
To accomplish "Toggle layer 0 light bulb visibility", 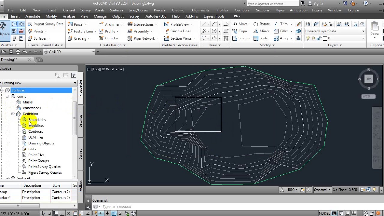I will tap(307, 38).
